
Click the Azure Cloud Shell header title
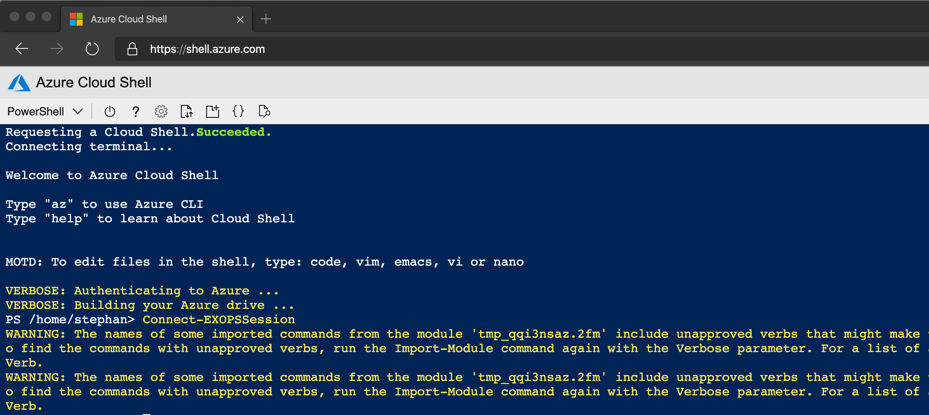point(94,83)
